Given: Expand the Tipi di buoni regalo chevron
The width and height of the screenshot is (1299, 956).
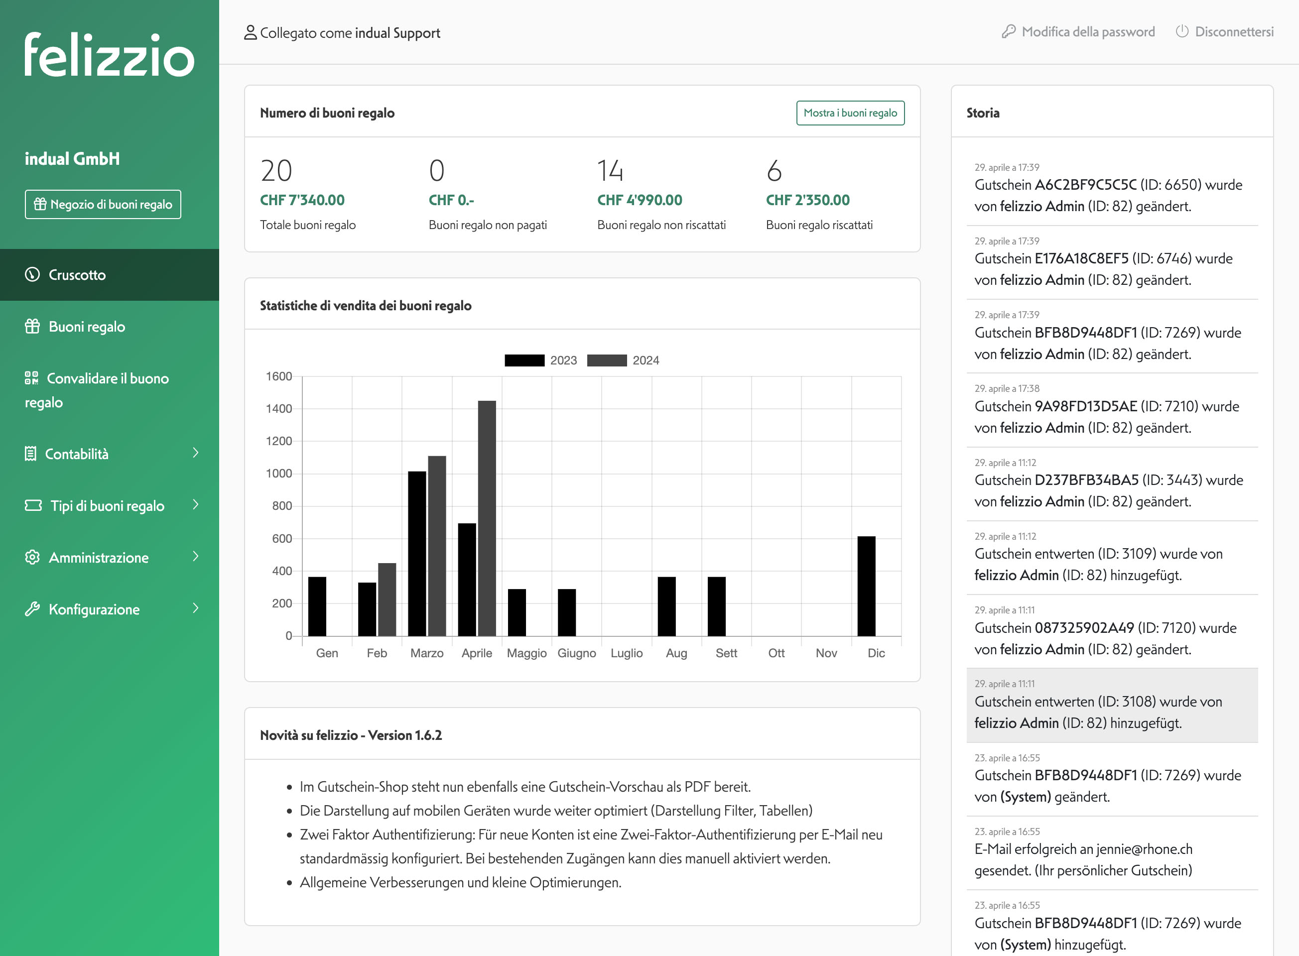Looking at the screenshot, I should pyautogui.click(x=196, y=504).
